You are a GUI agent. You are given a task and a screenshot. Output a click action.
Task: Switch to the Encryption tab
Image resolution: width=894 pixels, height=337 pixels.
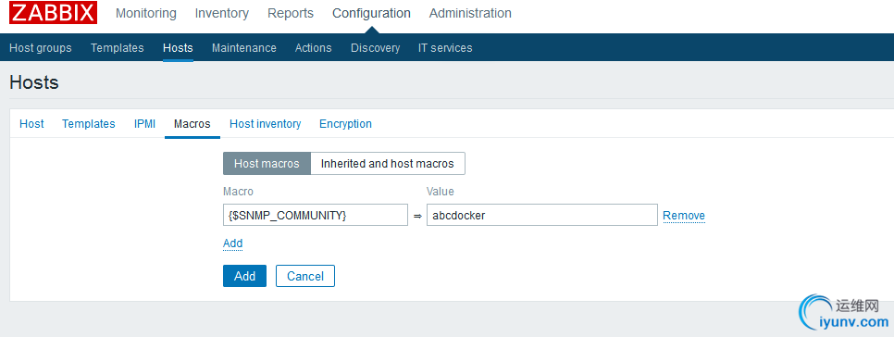point(345,124)
